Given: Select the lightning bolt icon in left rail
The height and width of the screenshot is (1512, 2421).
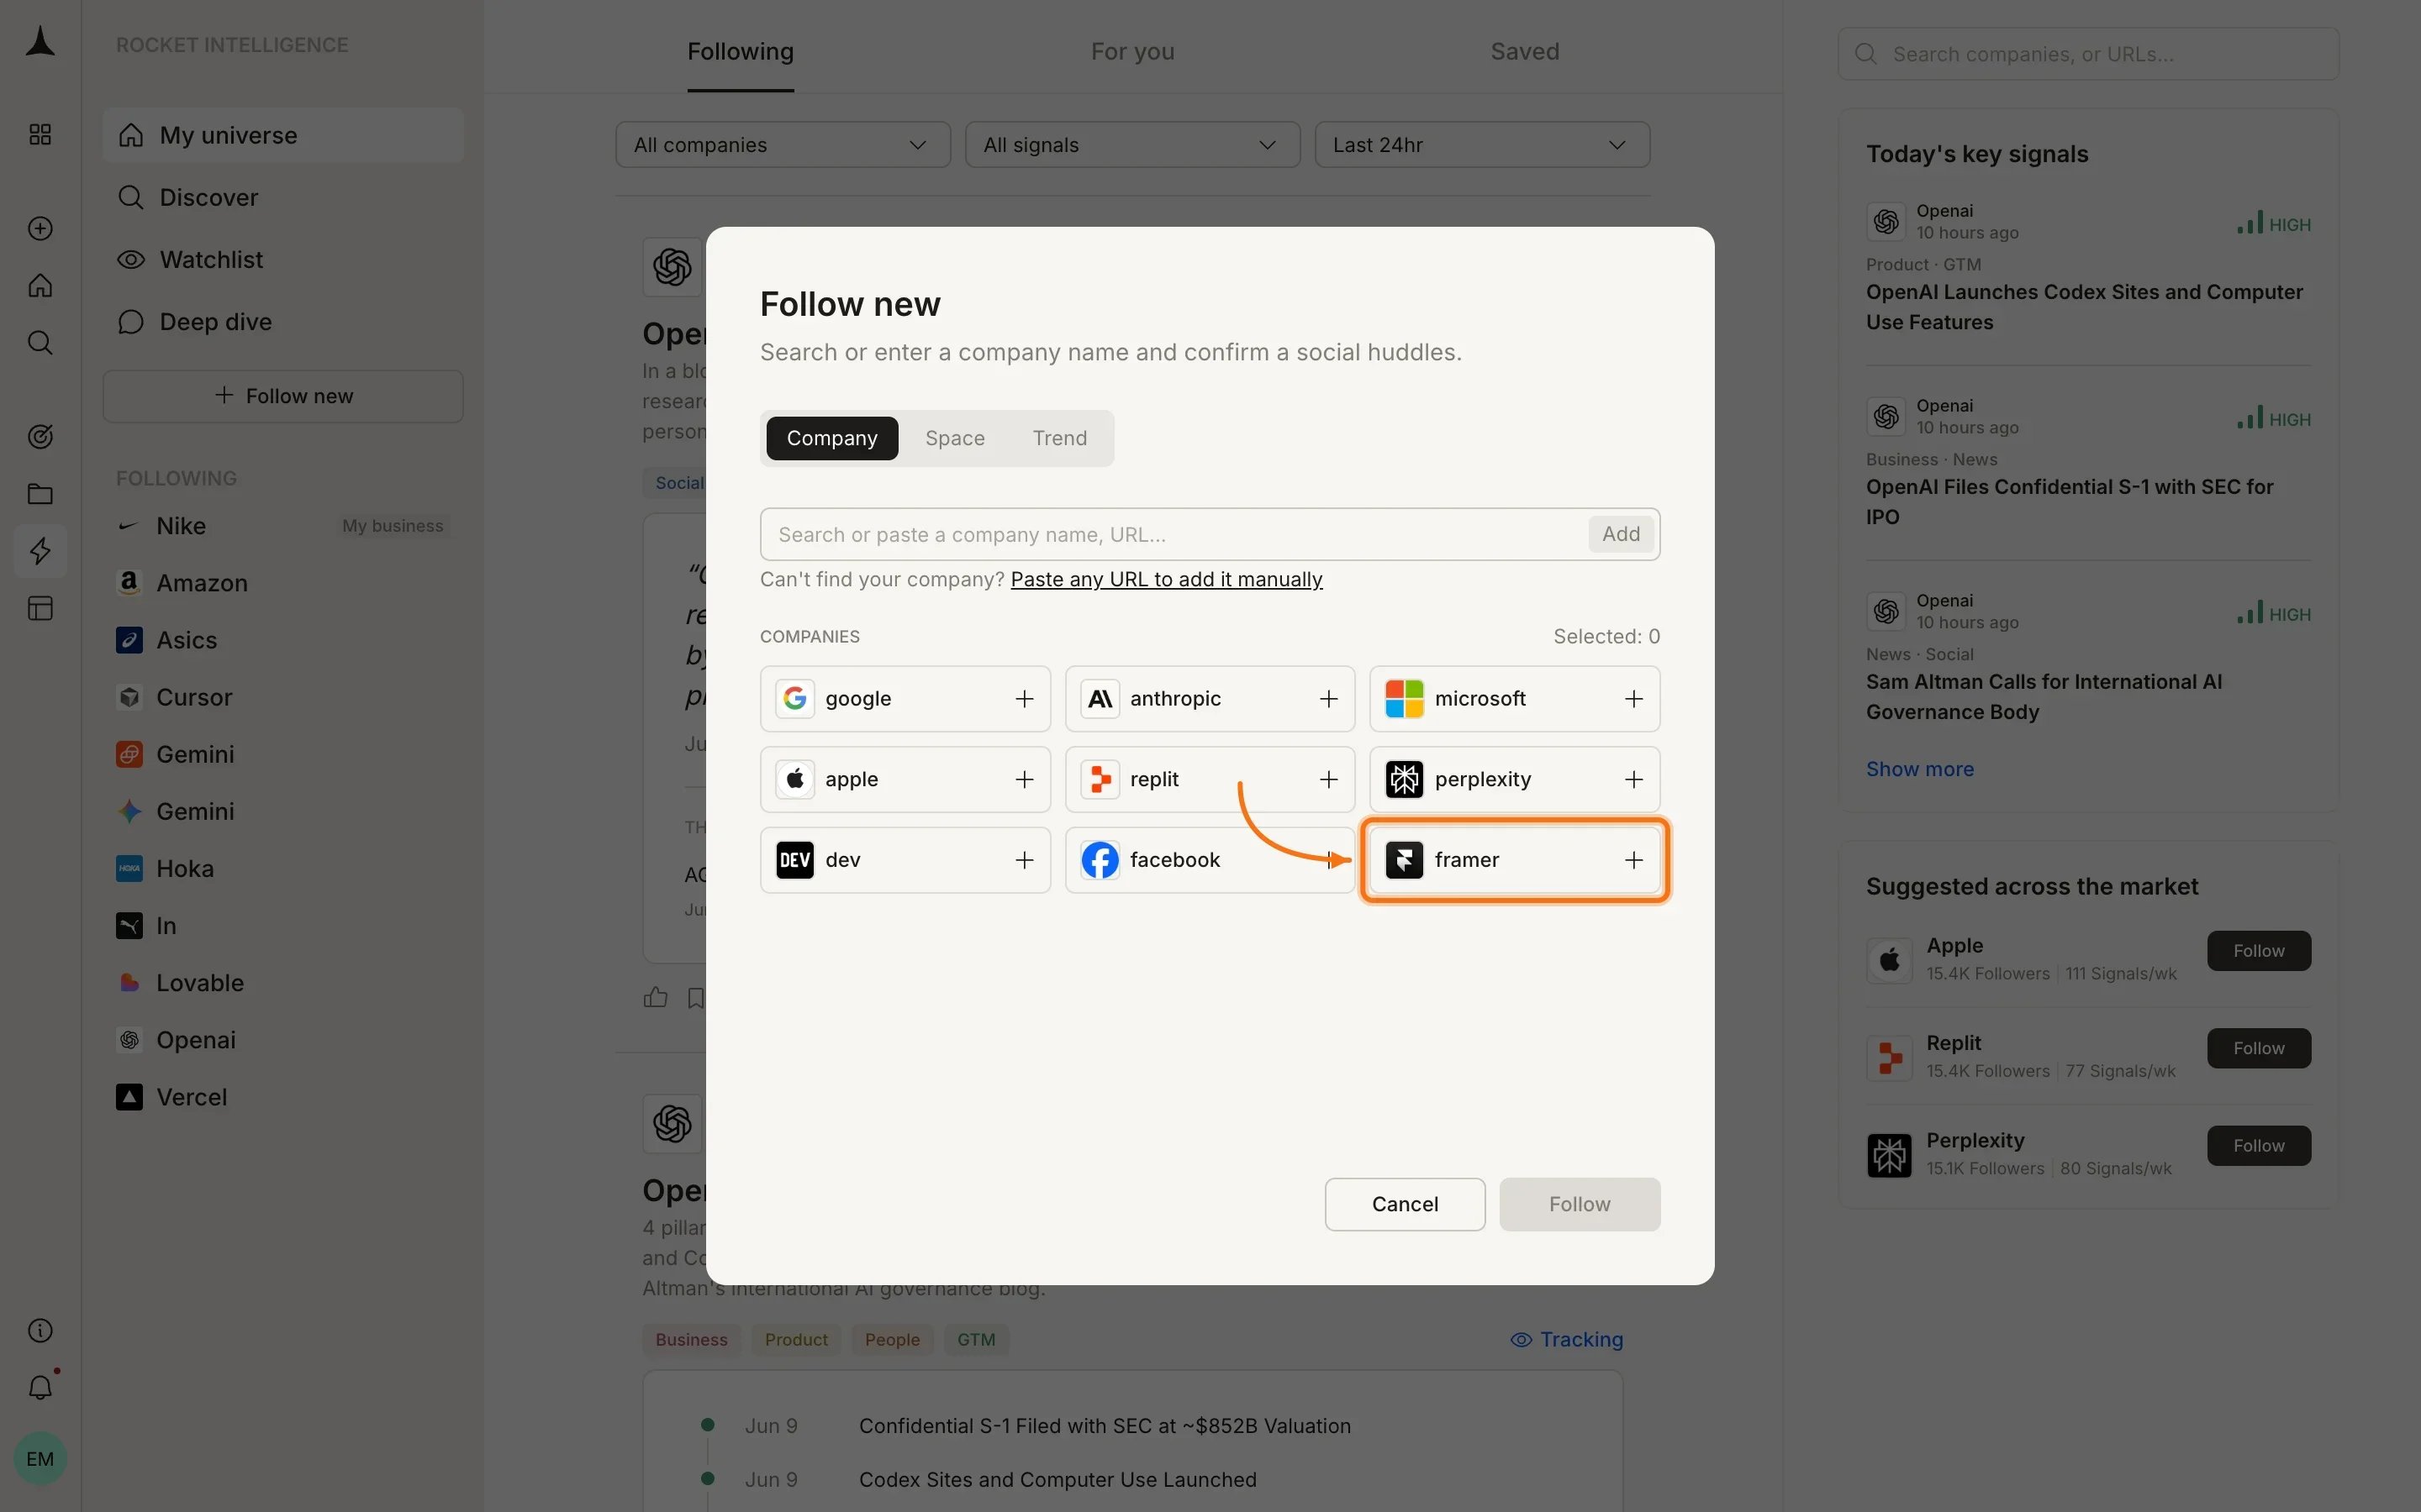Looking at the screenshot, I should pos(40,551).
